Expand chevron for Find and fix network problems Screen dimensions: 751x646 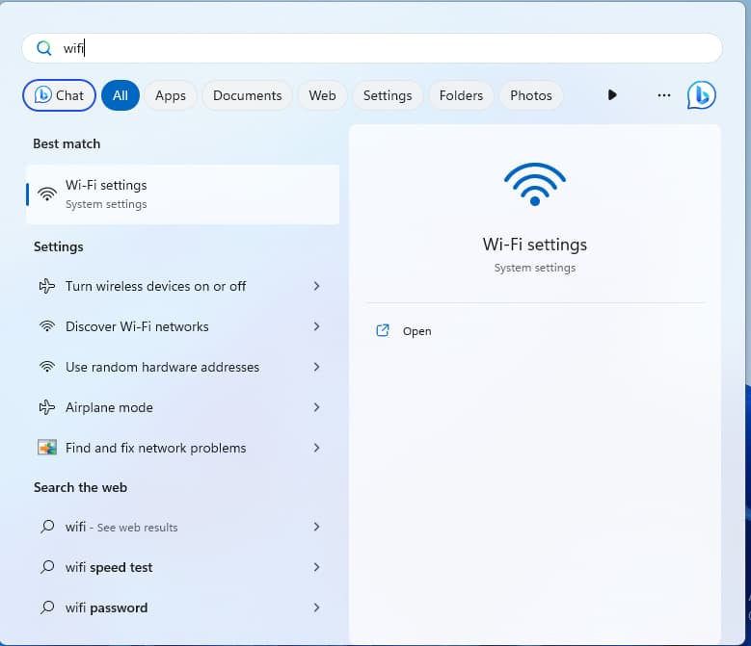316,448
